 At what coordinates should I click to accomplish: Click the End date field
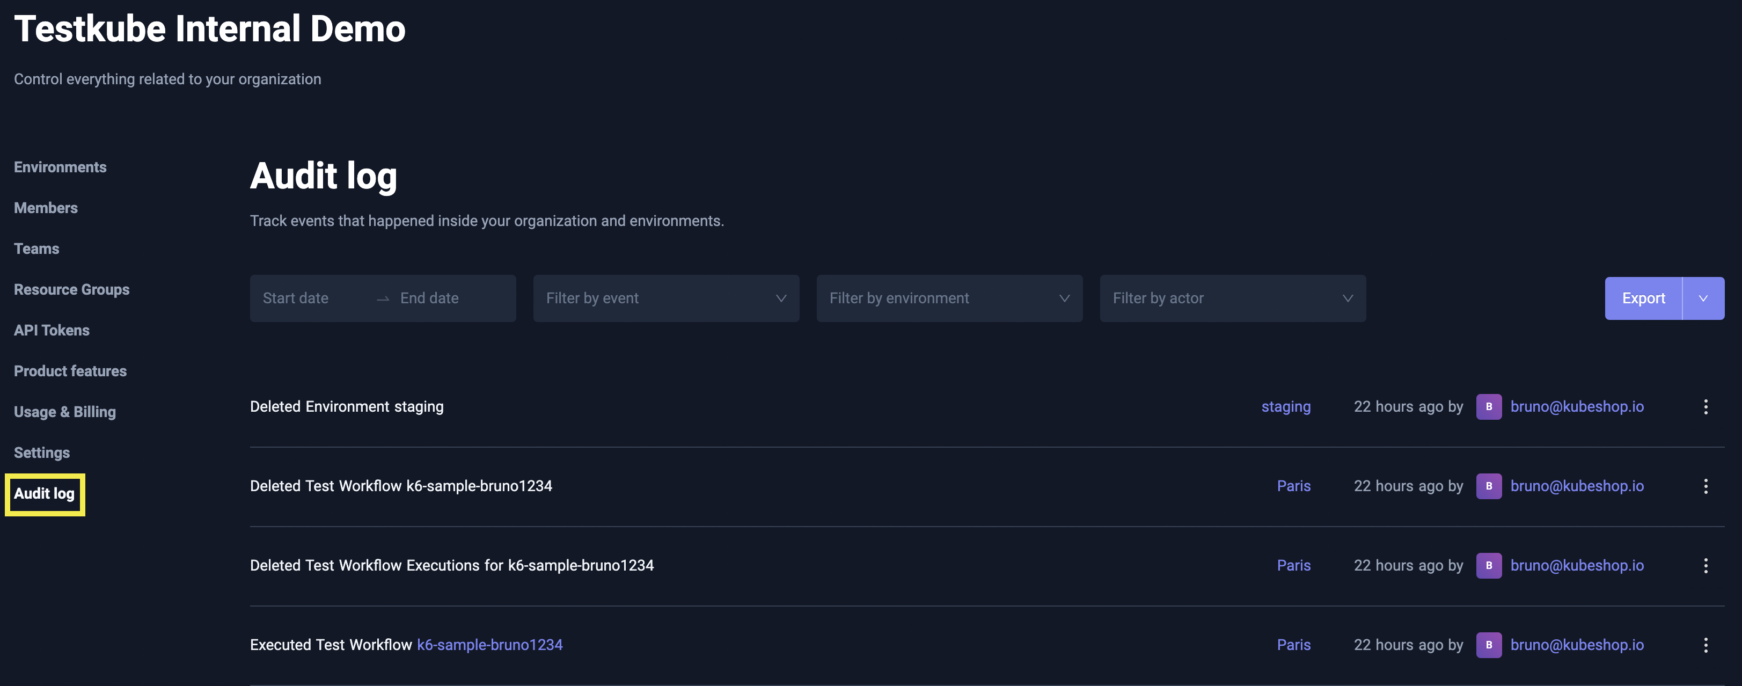tap(429, 298)
